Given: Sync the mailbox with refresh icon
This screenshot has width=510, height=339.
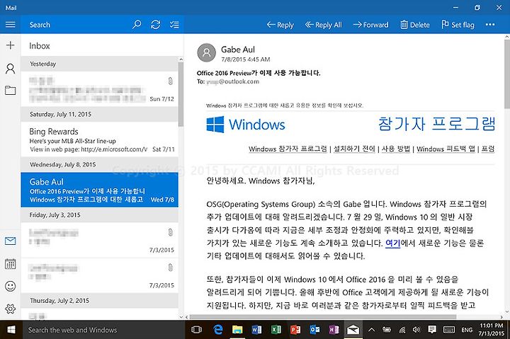Looking at the screenshot, I should [155, 25].
